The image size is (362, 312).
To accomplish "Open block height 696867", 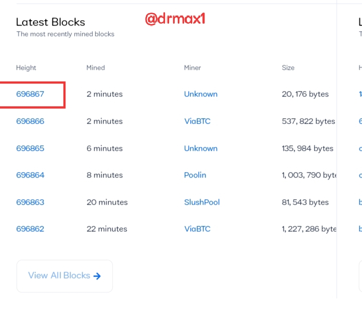I will (30, 94).
